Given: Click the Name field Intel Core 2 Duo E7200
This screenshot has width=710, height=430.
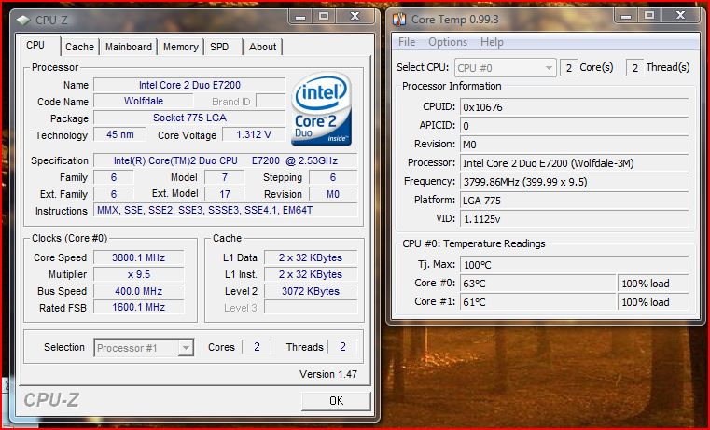Looking at the screenshot, I should (189, 85).
